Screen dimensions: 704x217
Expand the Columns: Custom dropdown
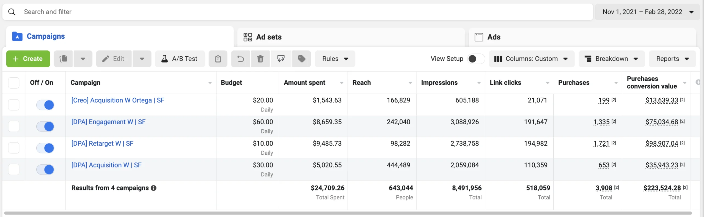531,59
